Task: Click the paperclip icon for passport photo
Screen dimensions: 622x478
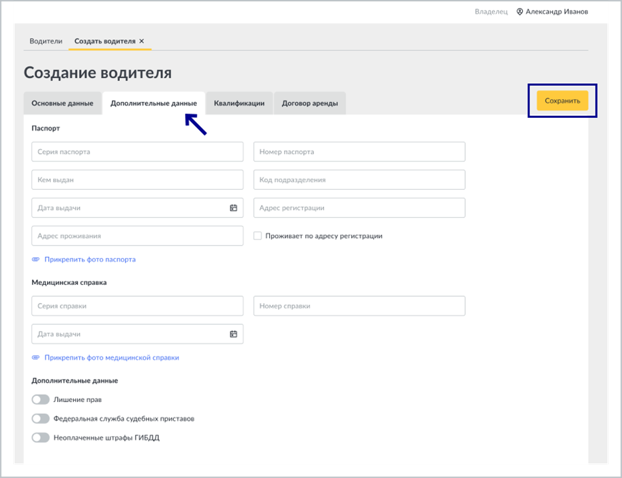Action: [x=36, y=259]
